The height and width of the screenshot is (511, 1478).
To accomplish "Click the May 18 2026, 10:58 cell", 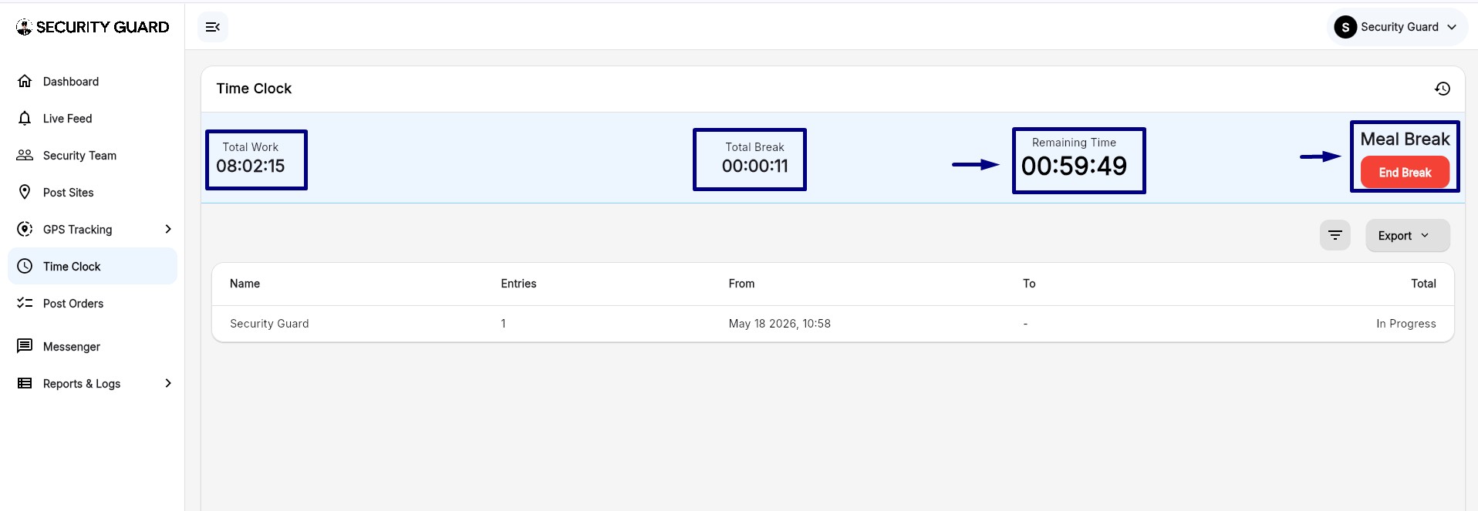I will [779, 324].
